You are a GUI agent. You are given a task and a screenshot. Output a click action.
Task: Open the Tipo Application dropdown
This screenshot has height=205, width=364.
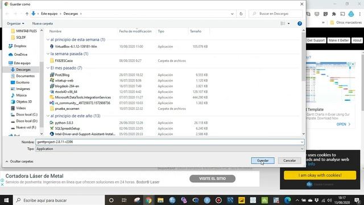170,149
